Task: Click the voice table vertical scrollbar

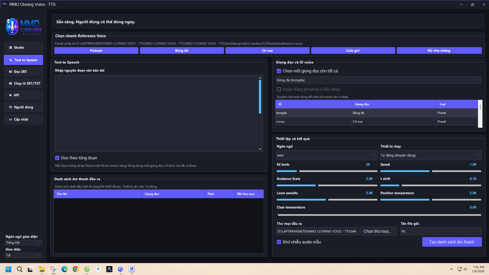Action: coord(480,114)
